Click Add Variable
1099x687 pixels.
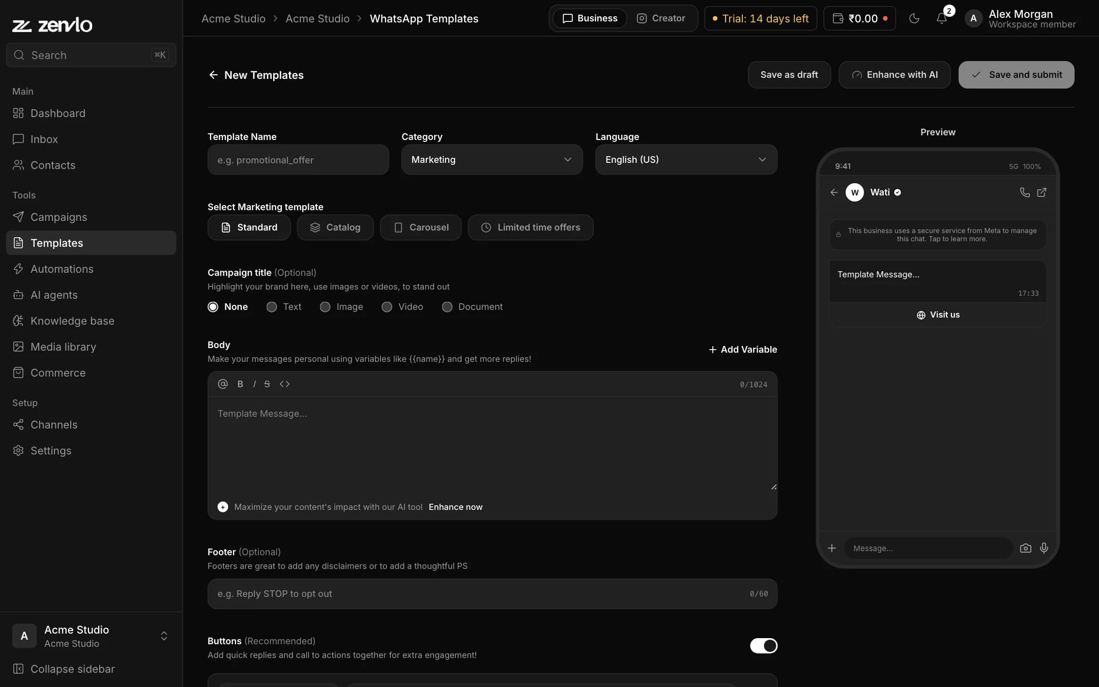coord(743,350)
